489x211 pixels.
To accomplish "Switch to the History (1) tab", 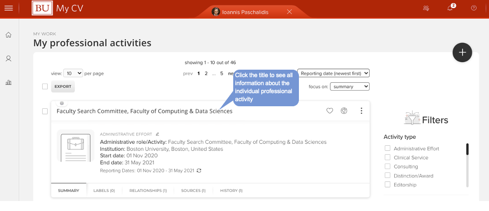I will tap(231, 190).
